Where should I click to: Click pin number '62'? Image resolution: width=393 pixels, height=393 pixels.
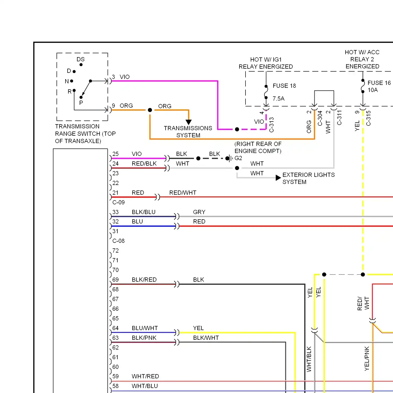(x=116, y=347)
